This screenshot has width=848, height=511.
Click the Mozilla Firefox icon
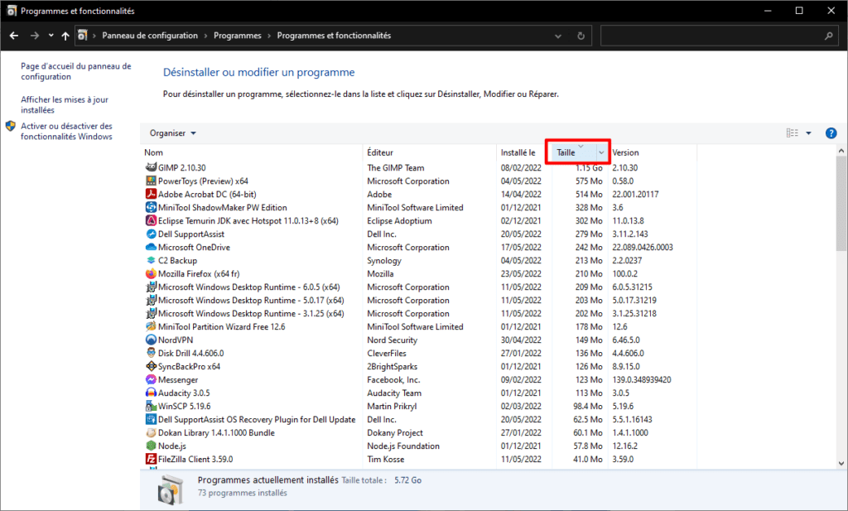tap(151, 273)
